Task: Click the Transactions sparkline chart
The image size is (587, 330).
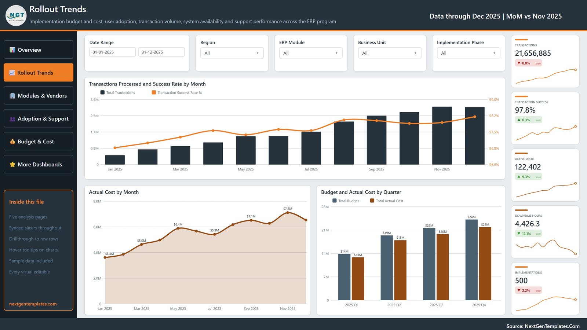Action: coord(546,76)
